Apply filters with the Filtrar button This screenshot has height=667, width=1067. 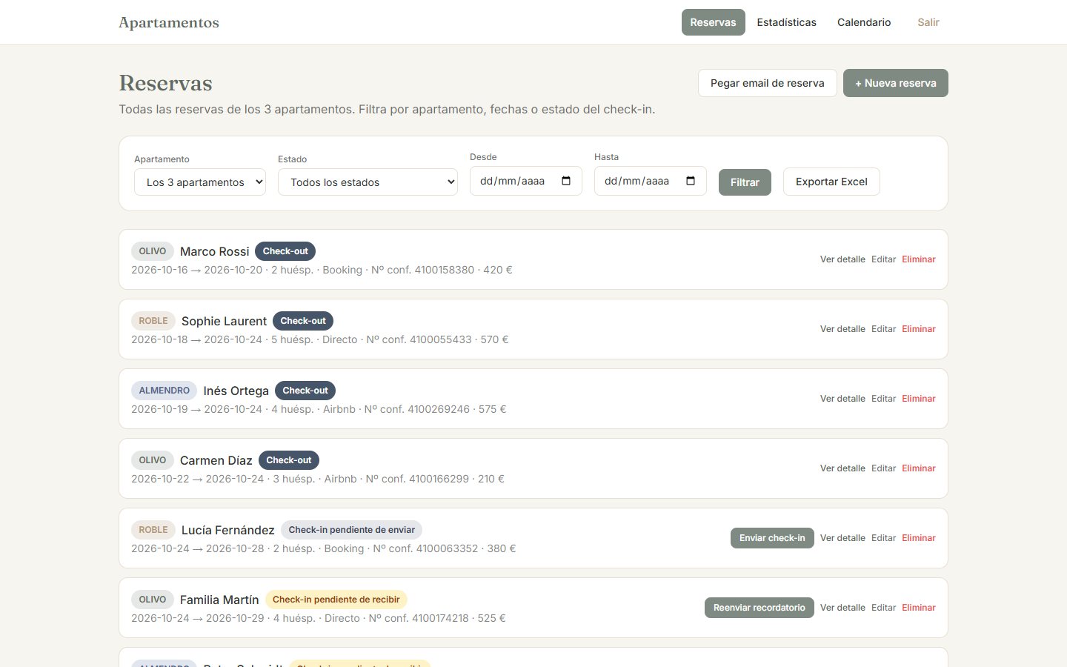745,182
